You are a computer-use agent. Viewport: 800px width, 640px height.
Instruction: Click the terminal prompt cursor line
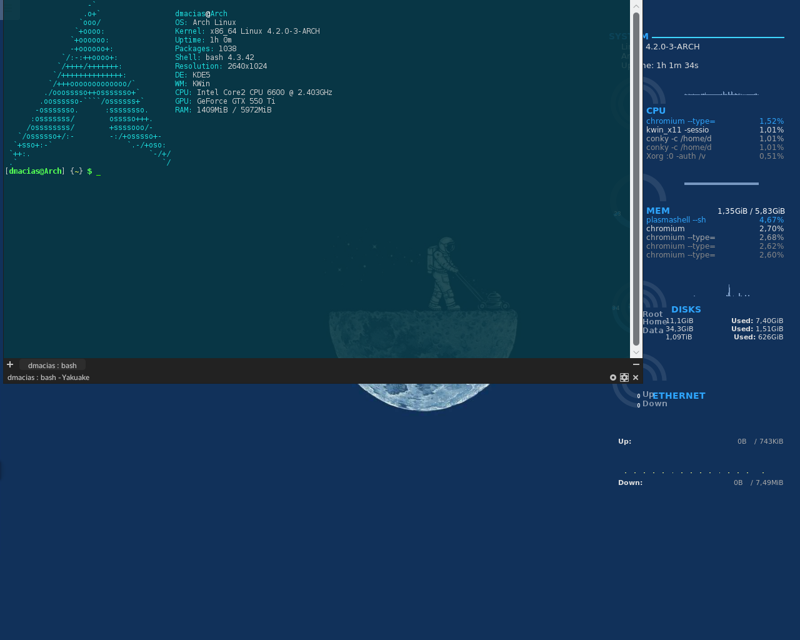pos(53,171)
